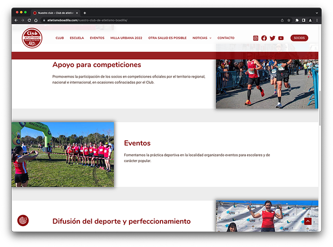The width and height of the screenshot is (333, 247).
Task: Open the browser extensions puzzle icon
Action: tap(297, 20)
